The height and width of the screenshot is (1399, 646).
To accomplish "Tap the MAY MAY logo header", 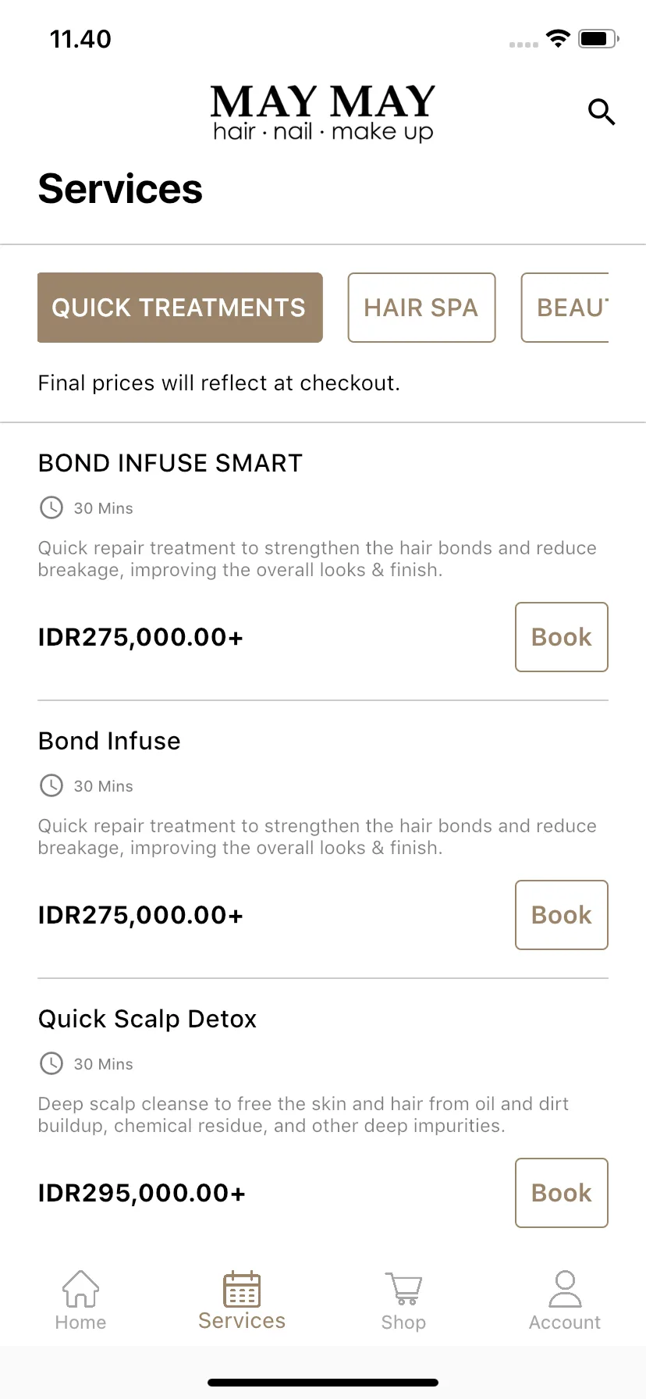I will (x=323, y=113).
